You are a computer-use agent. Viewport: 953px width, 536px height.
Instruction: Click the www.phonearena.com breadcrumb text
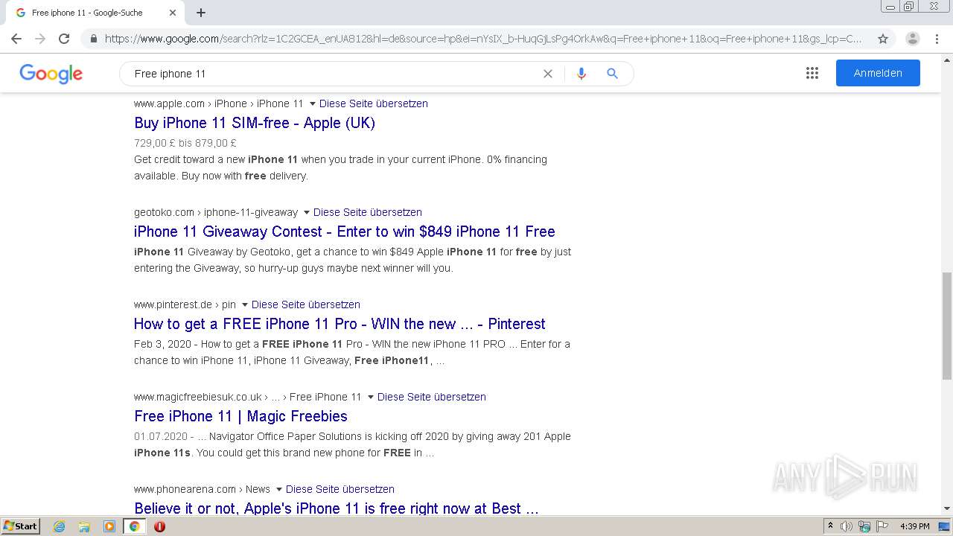coord(185,489)
